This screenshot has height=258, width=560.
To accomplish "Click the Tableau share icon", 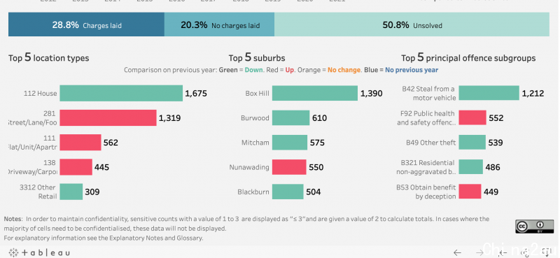I will click(525, 253).
